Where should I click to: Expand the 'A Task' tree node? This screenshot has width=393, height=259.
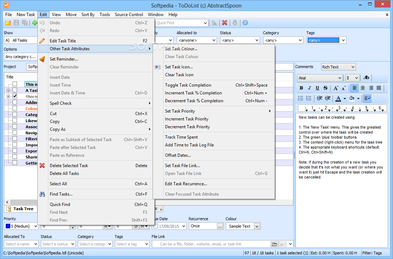pyautogui.click(x=8, y=90)
